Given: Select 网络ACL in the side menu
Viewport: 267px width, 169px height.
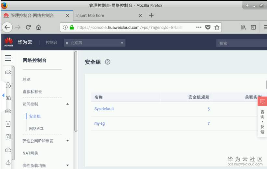Looking at the screenshot, I should (36, 129).
